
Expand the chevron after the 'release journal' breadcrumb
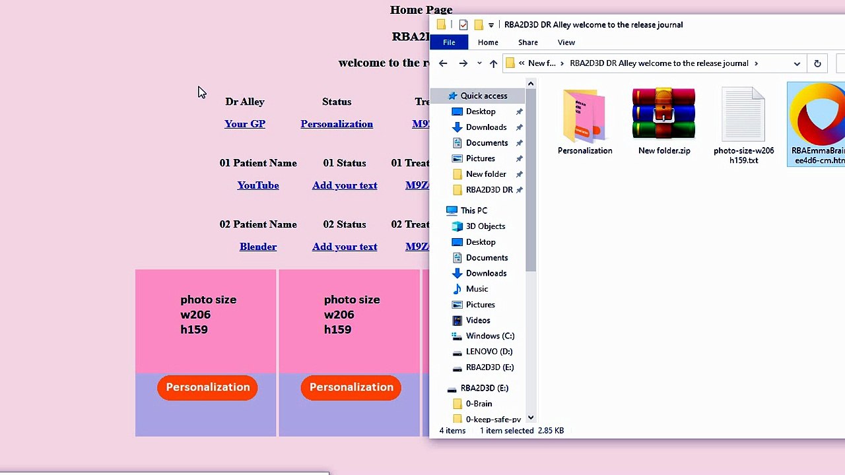(x=756, y=63)
